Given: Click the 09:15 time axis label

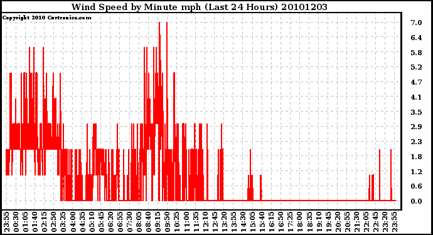Looking at the screenshot, I should [158, 222].
